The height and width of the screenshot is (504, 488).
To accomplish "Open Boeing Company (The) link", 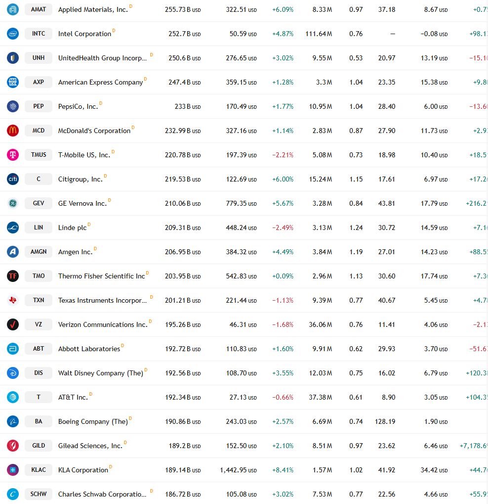I will click(93, 422).
